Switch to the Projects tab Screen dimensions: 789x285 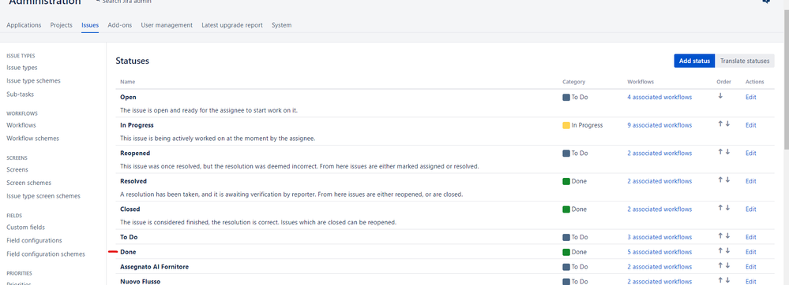click(x=62, y=25)
